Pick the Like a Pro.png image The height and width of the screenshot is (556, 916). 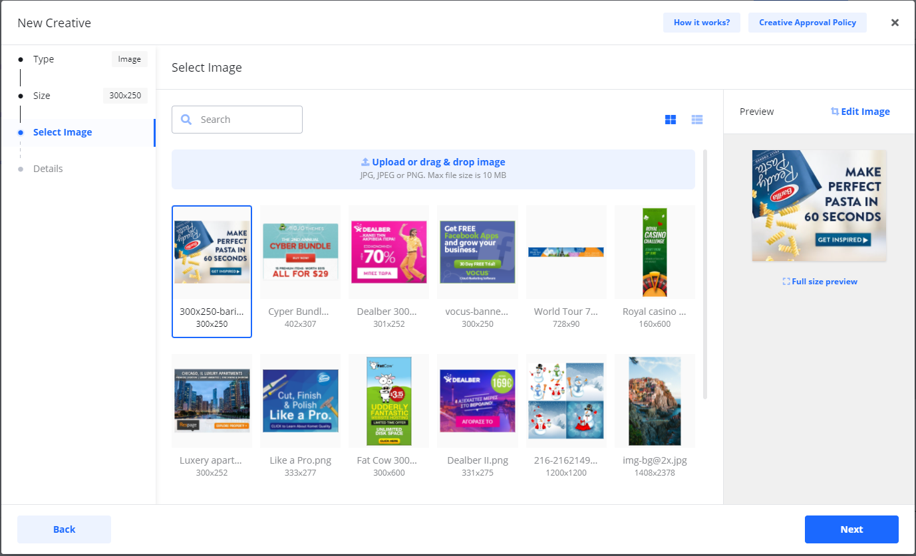pos(300,401)
